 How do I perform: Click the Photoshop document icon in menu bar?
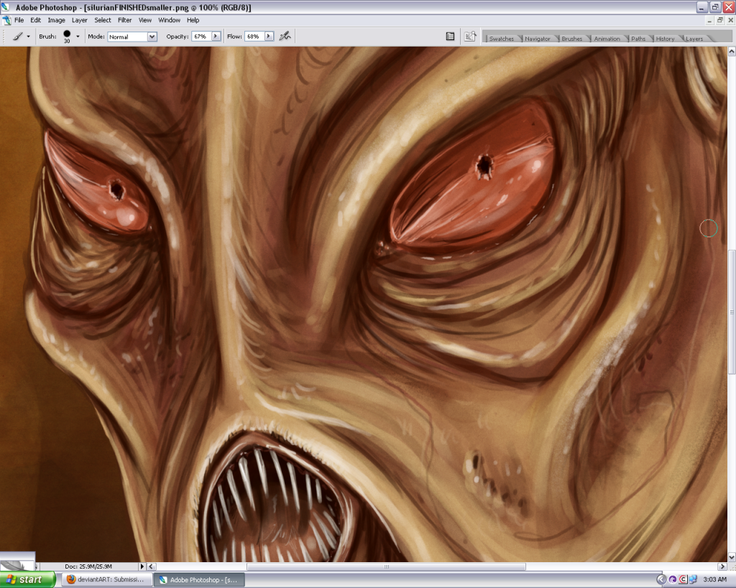tap(6, 20)
